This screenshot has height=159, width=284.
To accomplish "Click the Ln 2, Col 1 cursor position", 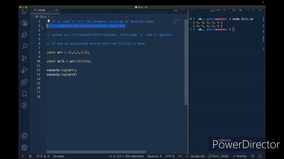I will 126,156.
